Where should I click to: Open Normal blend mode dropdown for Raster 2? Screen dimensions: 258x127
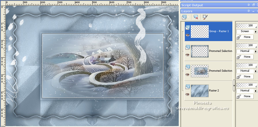click(x=255, y=91)
